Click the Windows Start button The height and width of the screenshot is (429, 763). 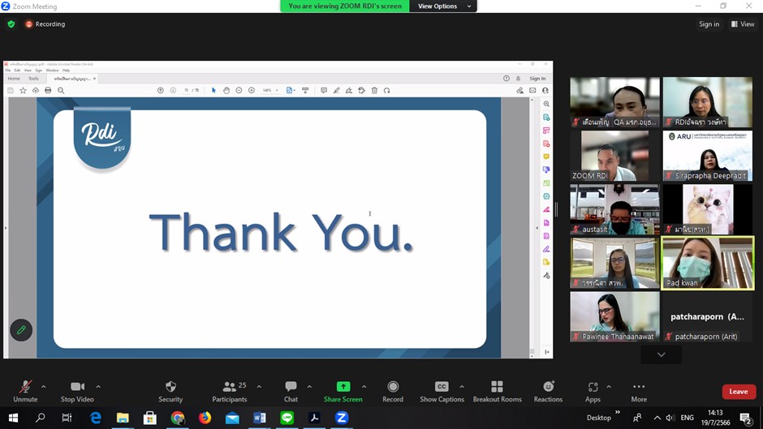point(13,418)
